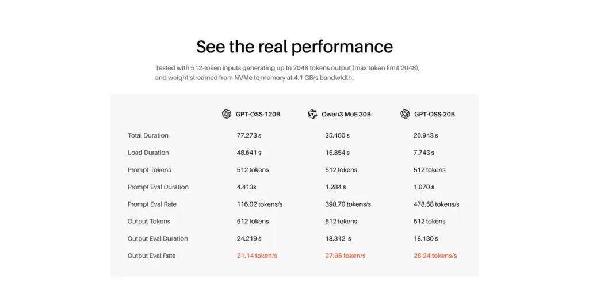Select the GPT-OSS-120B column header

click(x=258, y=114)
